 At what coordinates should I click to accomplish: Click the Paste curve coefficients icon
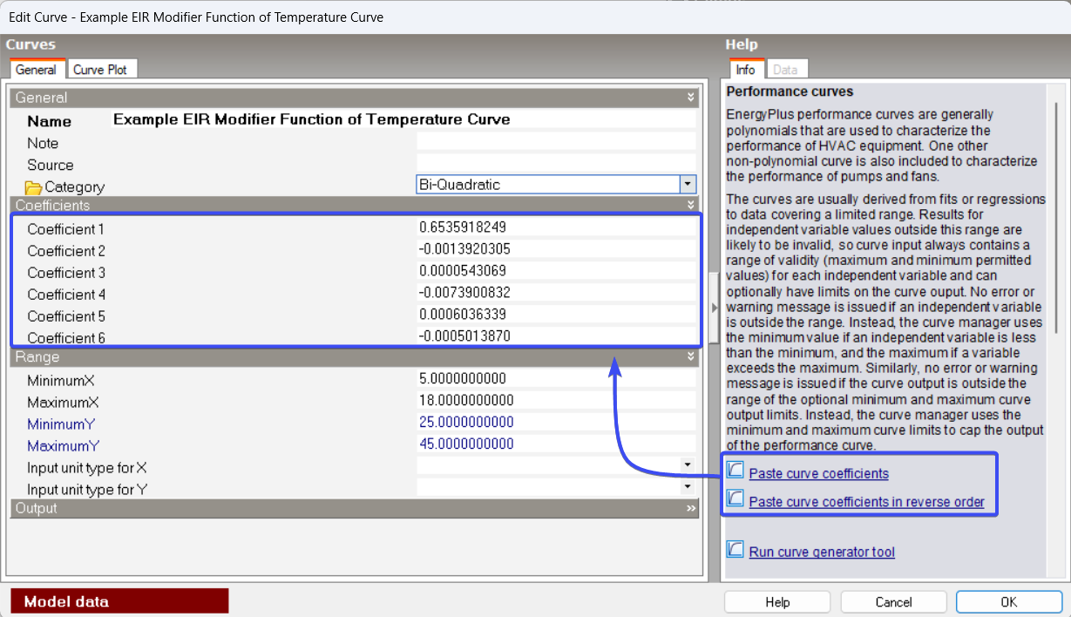735,471
